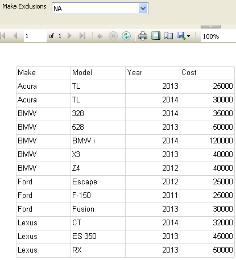
Task: Select the 528 model cell
Action: point(98,127)
